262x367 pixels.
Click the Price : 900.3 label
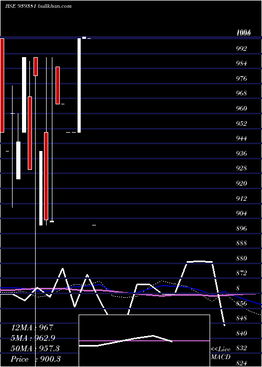[x=36, y=359]
